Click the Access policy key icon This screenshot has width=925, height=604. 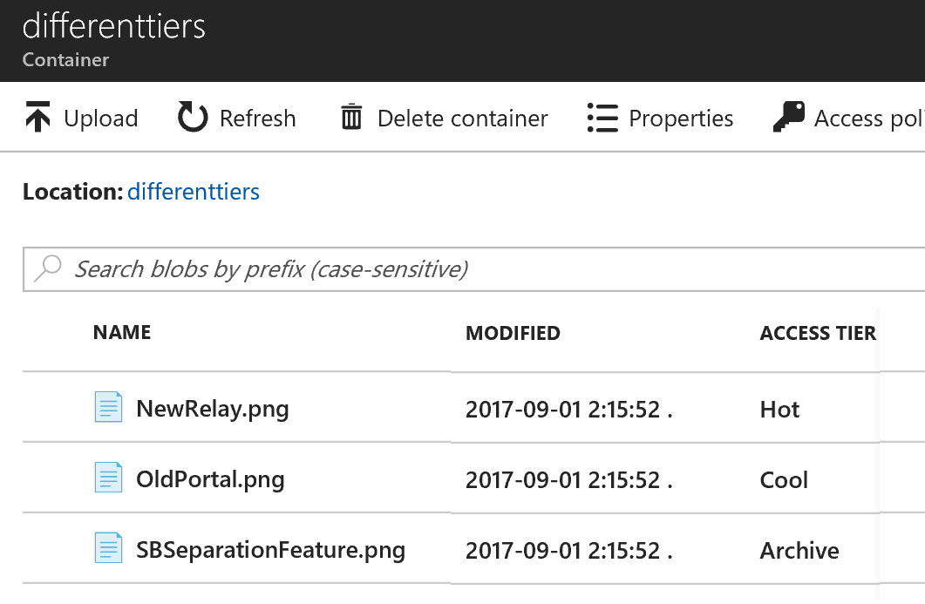[788, 117]
